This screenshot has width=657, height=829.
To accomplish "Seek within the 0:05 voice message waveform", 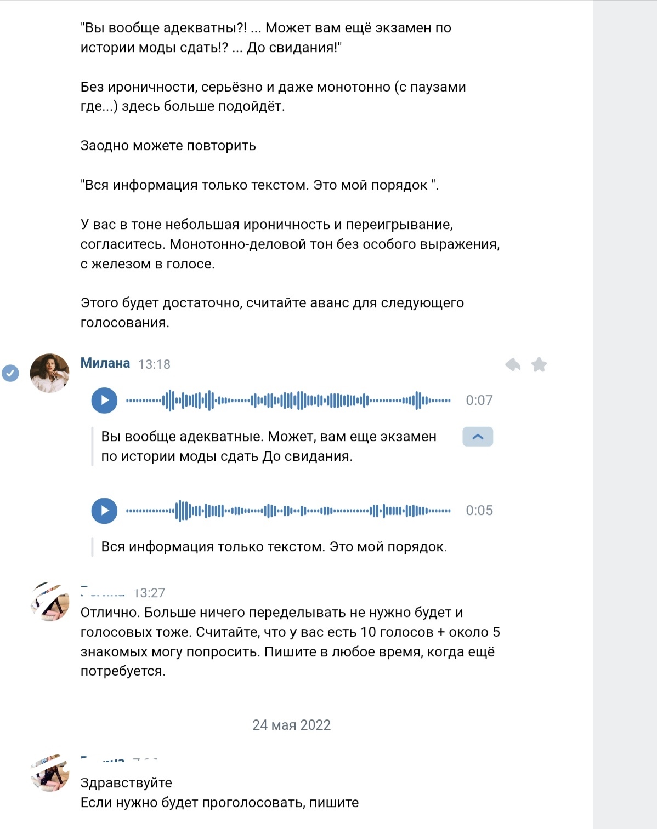I will tap(288, 511).
